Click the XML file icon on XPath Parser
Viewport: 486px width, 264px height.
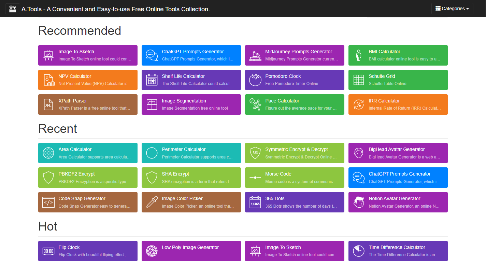[48, 105]
